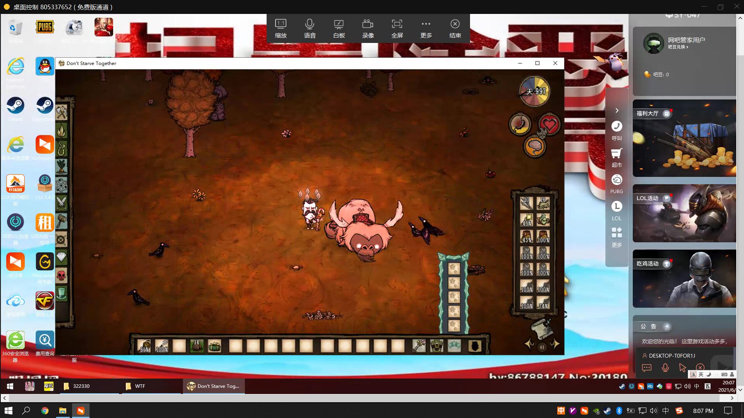Open the 超市 shop cart
This screenshot has width=744, height=418.
coord(617,158)
